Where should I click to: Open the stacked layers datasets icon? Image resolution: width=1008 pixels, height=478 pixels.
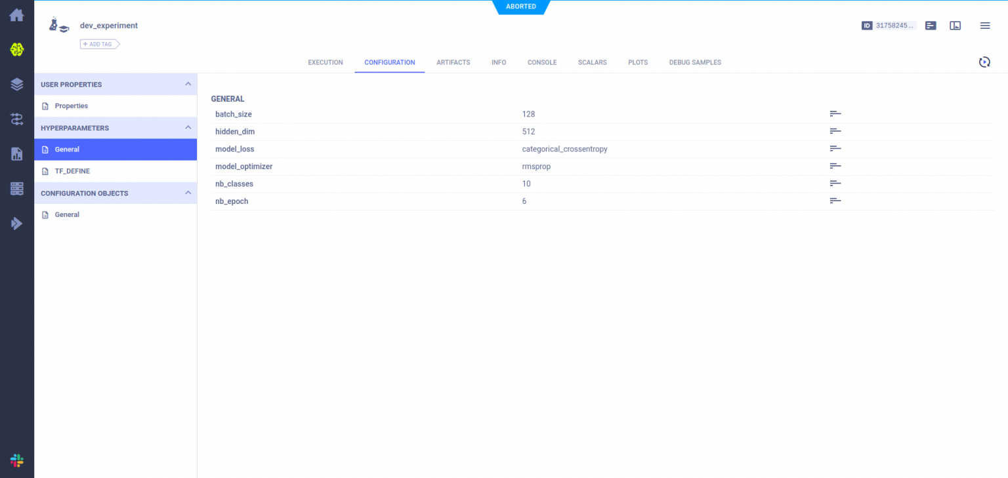pos(16,84)
